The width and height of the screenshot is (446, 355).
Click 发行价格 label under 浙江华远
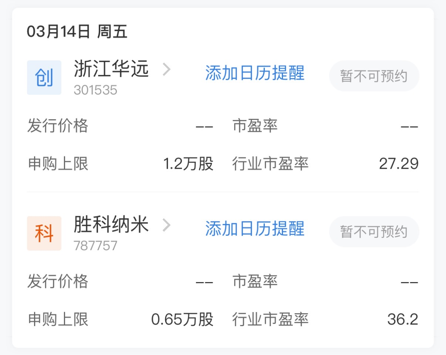(x=58, y=126)
